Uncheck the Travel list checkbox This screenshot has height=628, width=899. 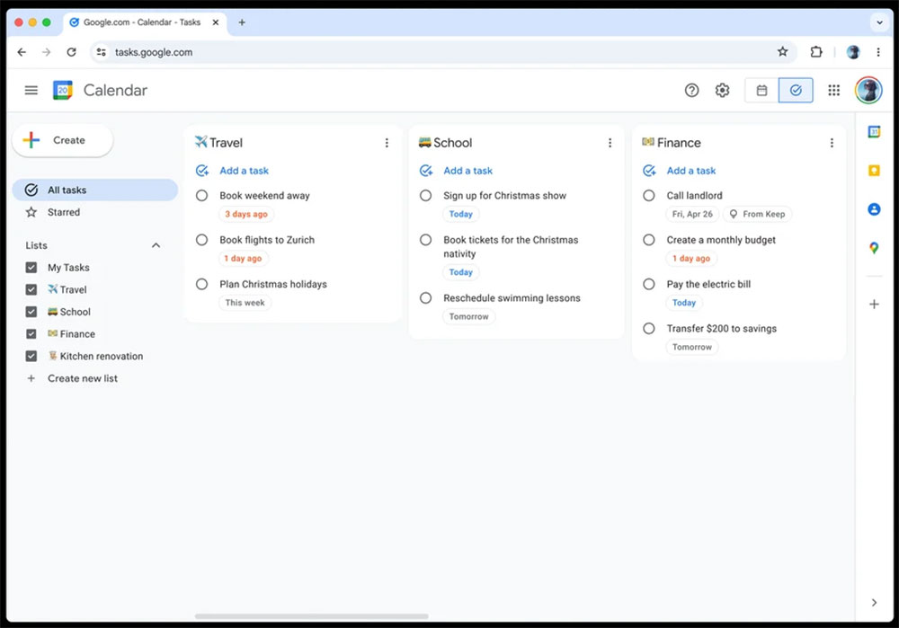pyautogui.click(x=31, y=289)
